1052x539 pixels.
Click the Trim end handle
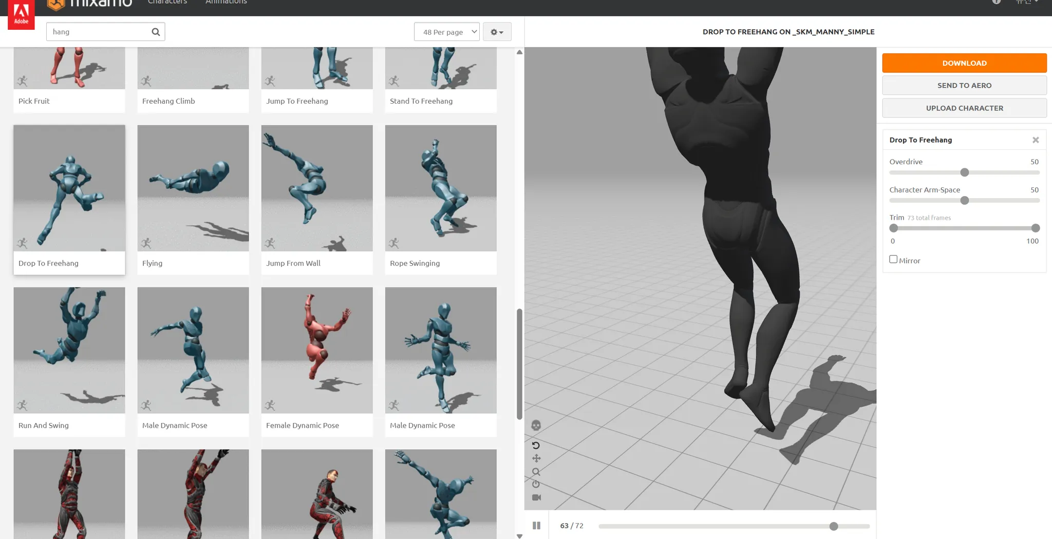(x=1036, y=228)
